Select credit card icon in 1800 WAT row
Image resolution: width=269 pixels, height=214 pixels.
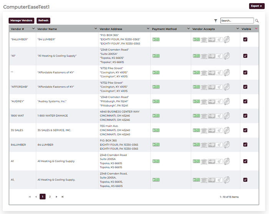211,116
